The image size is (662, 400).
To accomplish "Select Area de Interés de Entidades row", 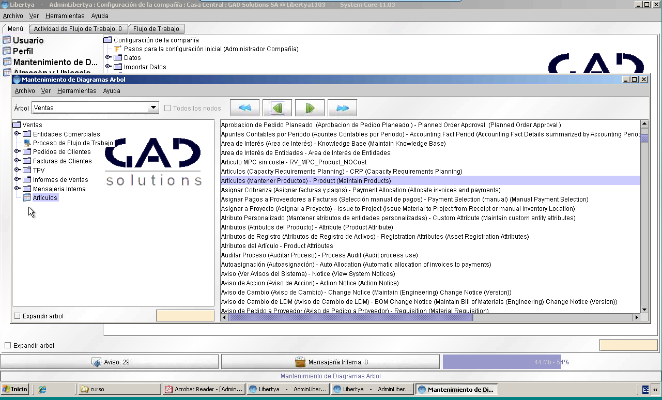I will (x=430, y=153).
